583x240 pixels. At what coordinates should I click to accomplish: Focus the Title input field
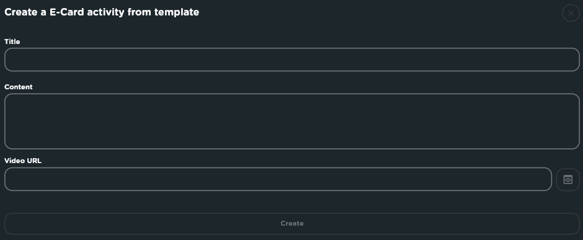click(292, 60)
